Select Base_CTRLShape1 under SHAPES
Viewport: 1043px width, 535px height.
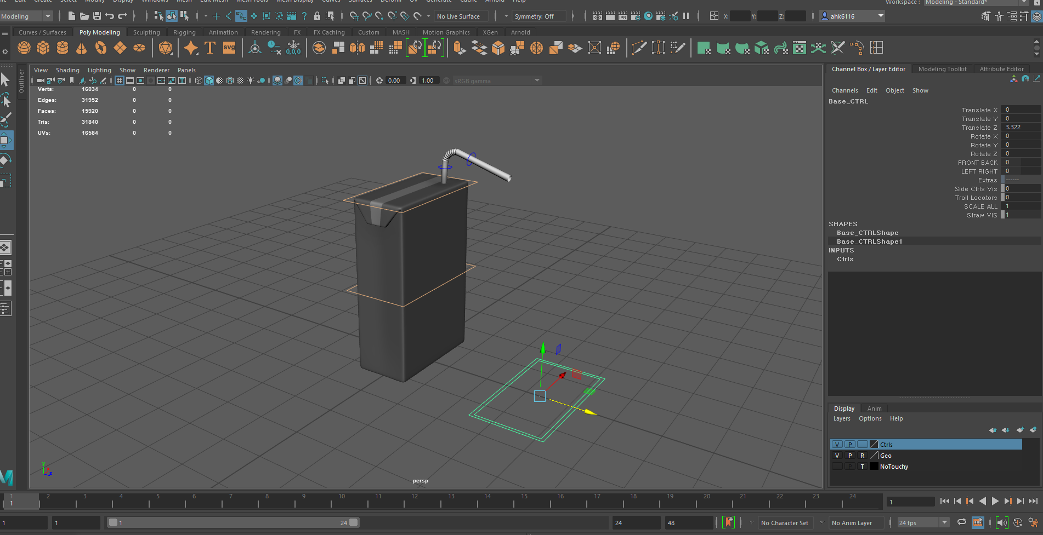click(870, 241)
